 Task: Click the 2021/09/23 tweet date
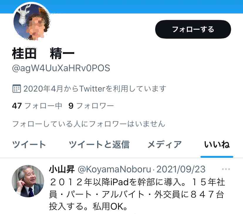181,169
